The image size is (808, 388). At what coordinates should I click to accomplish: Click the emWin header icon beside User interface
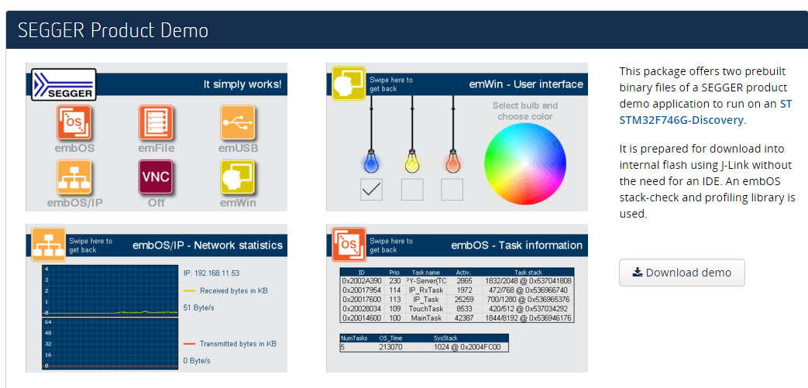point(349,83)
